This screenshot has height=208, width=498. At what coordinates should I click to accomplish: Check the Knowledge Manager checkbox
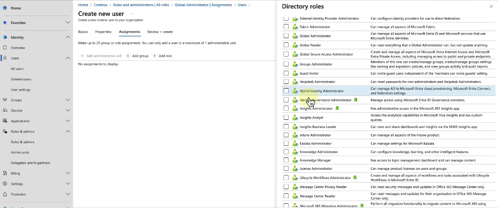click(x=286, y=160)
